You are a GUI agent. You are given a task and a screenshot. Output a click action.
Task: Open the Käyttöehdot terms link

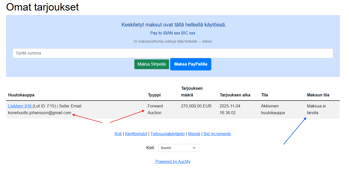[x=136, y=134]
